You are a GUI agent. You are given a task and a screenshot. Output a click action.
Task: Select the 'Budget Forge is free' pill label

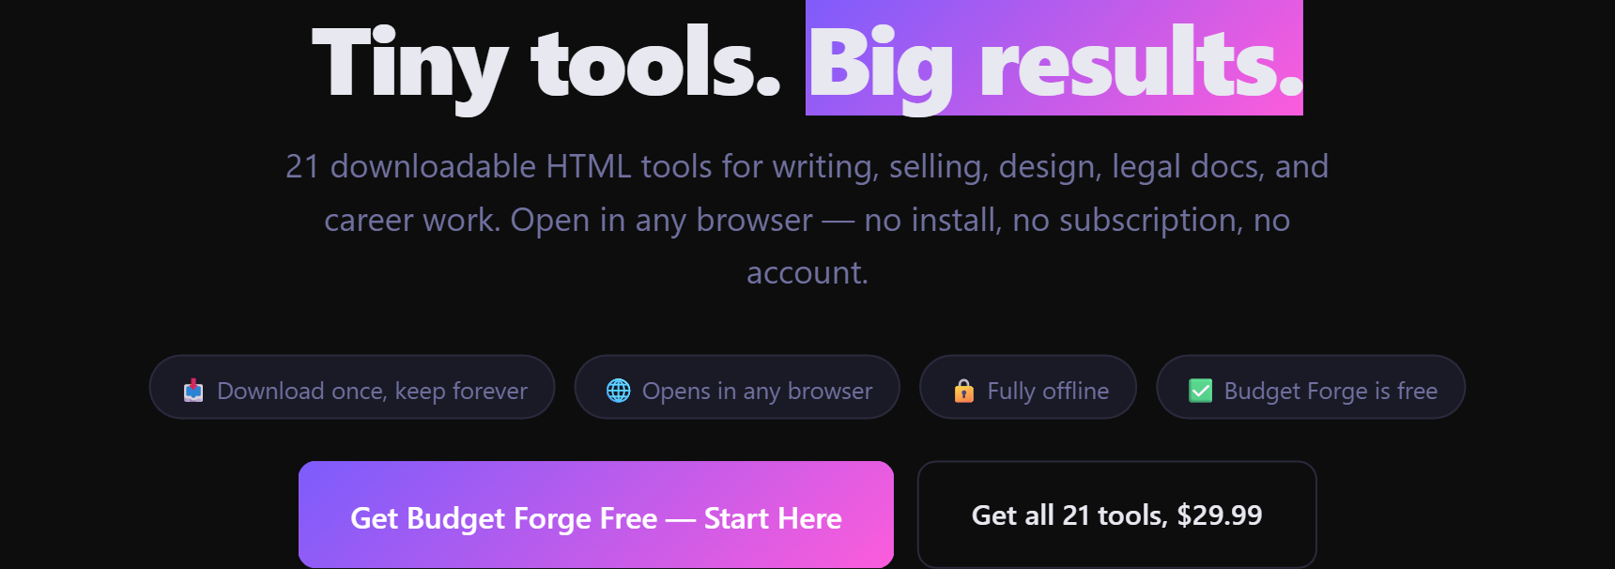tap(1330, 391)
